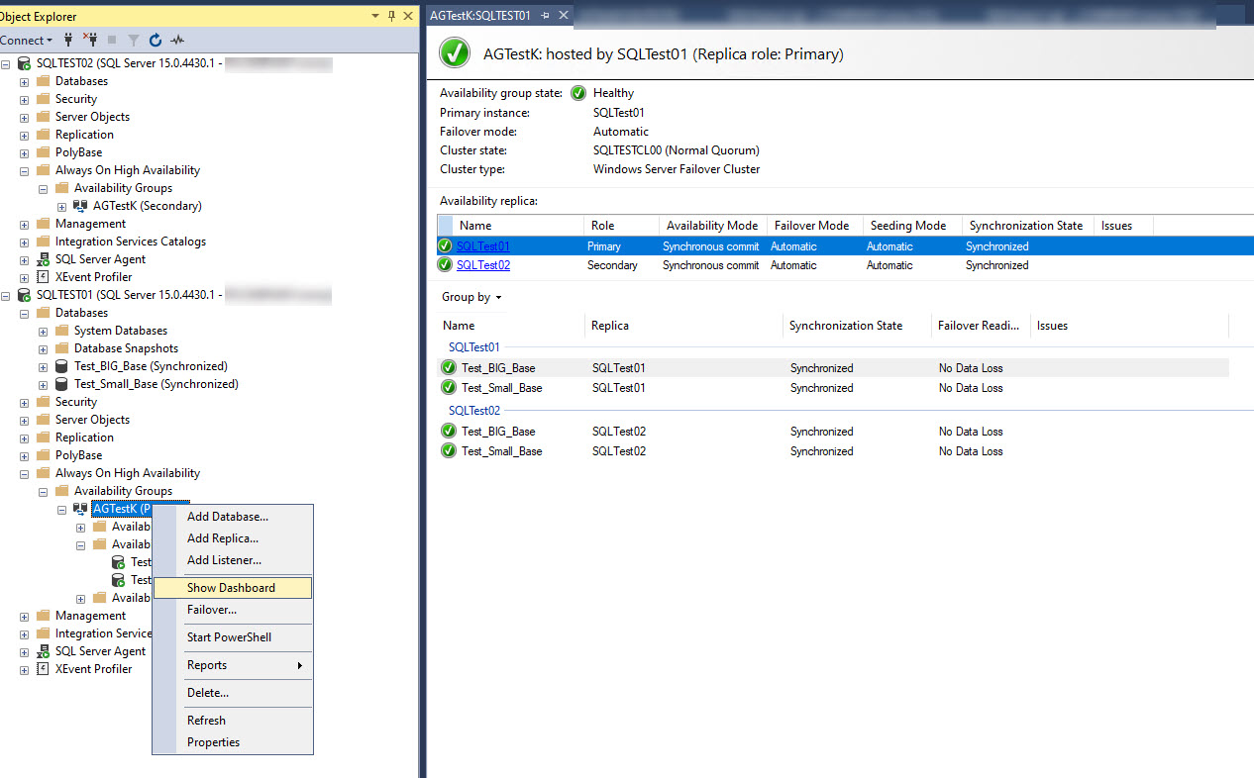This screenshot has width=1254, height=778.
Task: Click the Connect Object Explorer plug icon
Action: (x=68, y=41)
